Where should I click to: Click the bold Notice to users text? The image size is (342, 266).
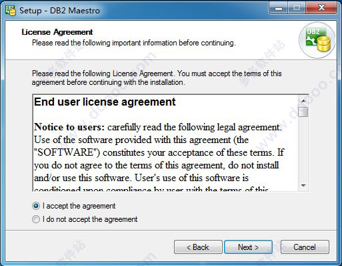coord(69,127)
